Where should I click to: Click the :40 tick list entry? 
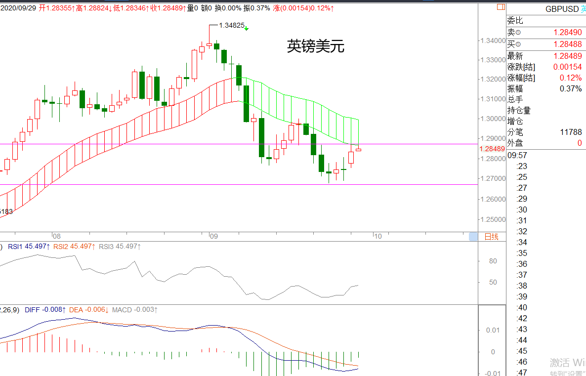click(522, 307)
